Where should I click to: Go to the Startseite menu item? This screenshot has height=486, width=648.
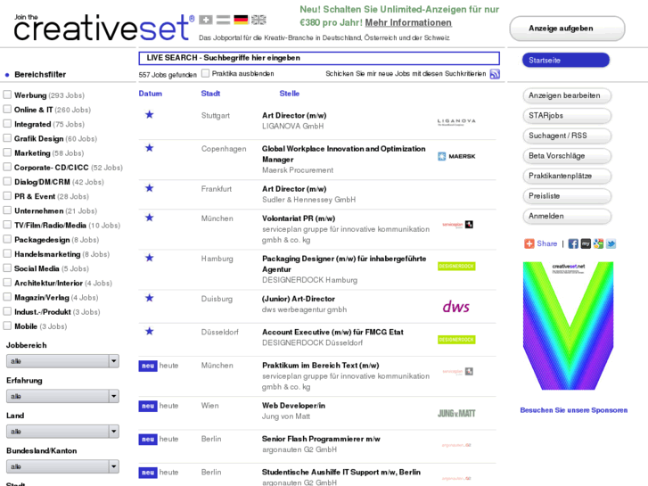tap(566, 60)
